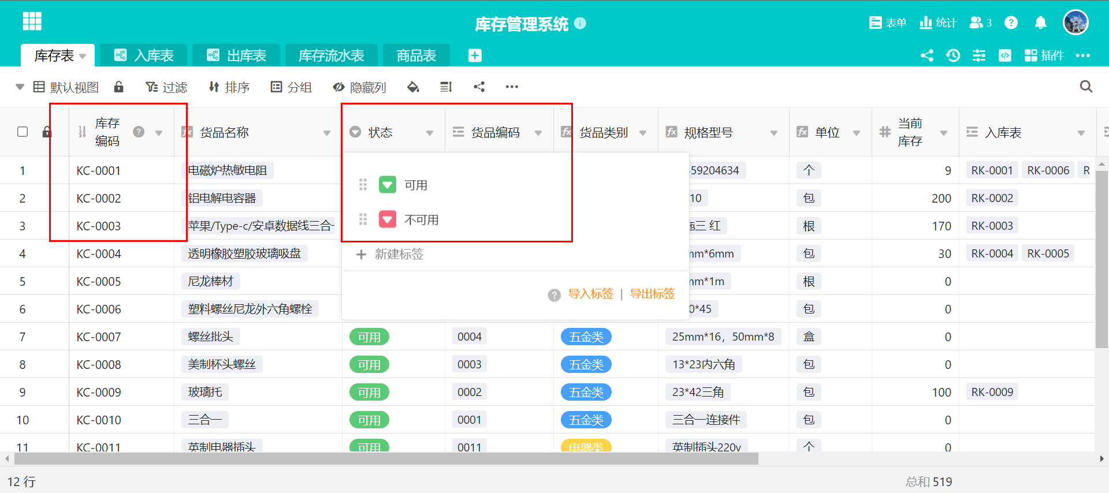
Task: Open the history clock icon
Action: pos(953,55)
